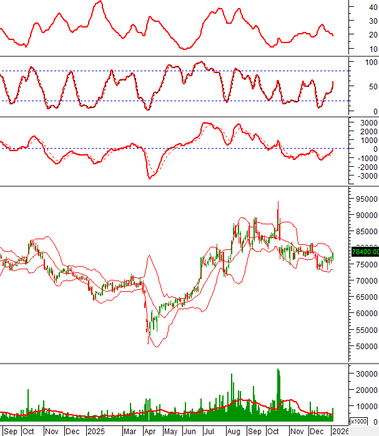Select the Aug label on time axis
The image size is (379, 436).
pyautogui.click(x=234, y=431)
